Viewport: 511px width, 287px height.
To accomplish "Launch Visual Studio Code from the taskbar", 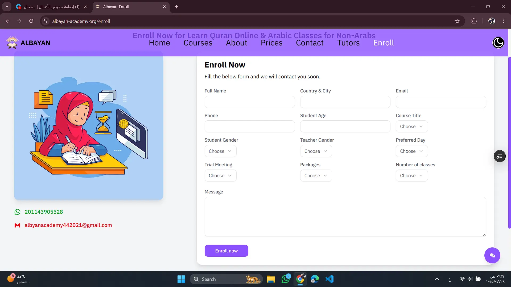I will [329, 279].
